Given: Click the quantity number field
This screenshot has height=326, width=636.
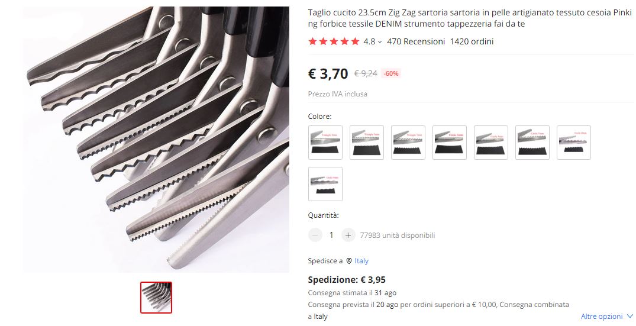Looking at the screenshot, I should [x=331, y=235].
